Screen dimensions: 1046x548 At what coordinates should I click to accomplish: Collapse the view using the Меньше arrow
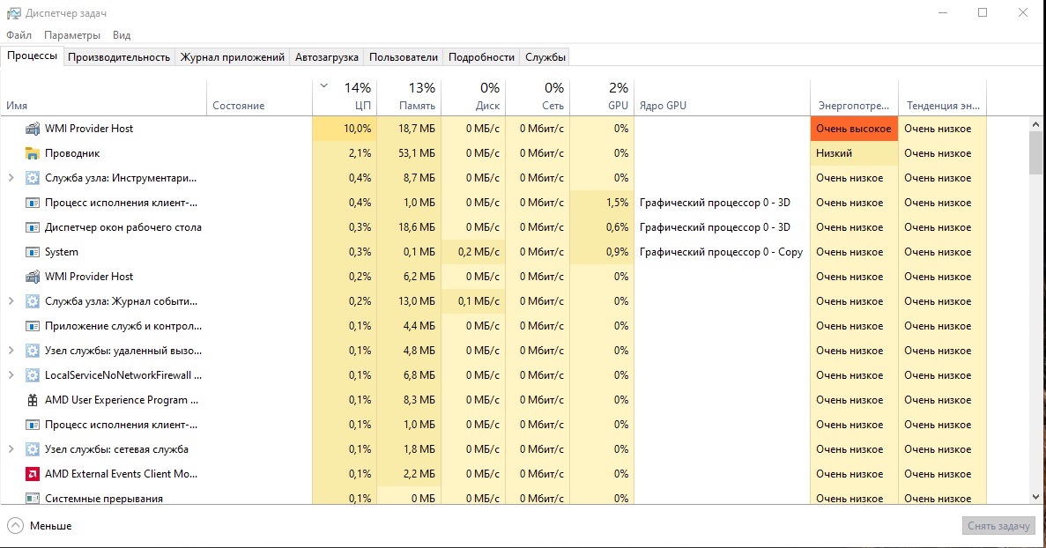[15, 526]
